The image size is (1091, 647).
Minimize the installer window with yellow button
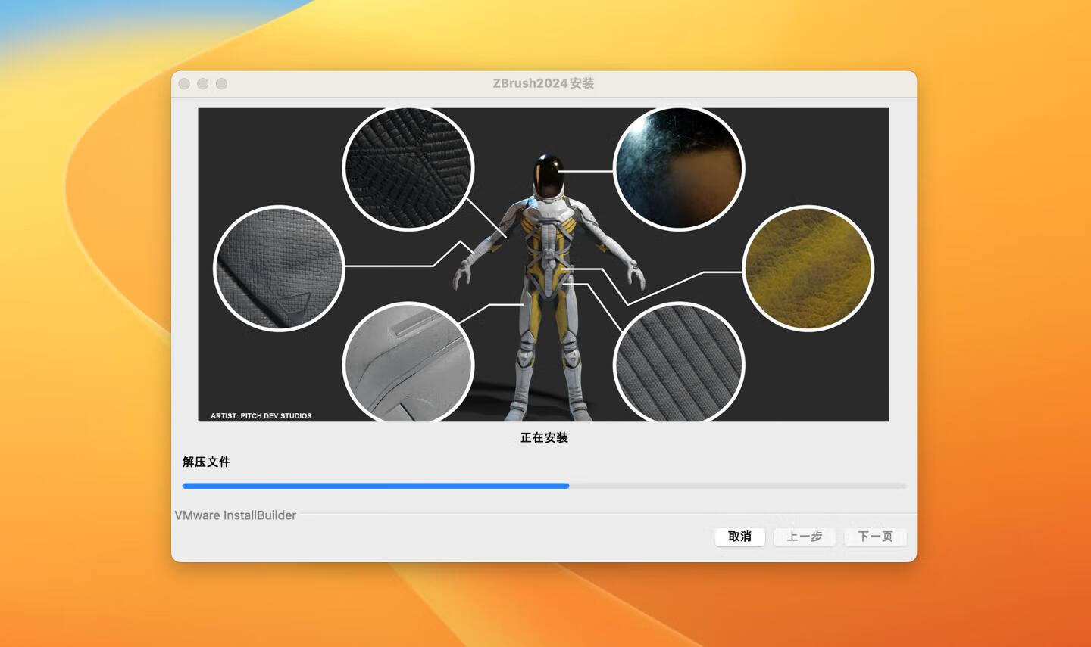(x=202, y=84)
